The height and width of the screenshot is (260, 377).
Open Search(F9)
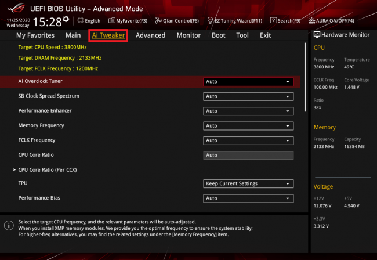(285, 21)
